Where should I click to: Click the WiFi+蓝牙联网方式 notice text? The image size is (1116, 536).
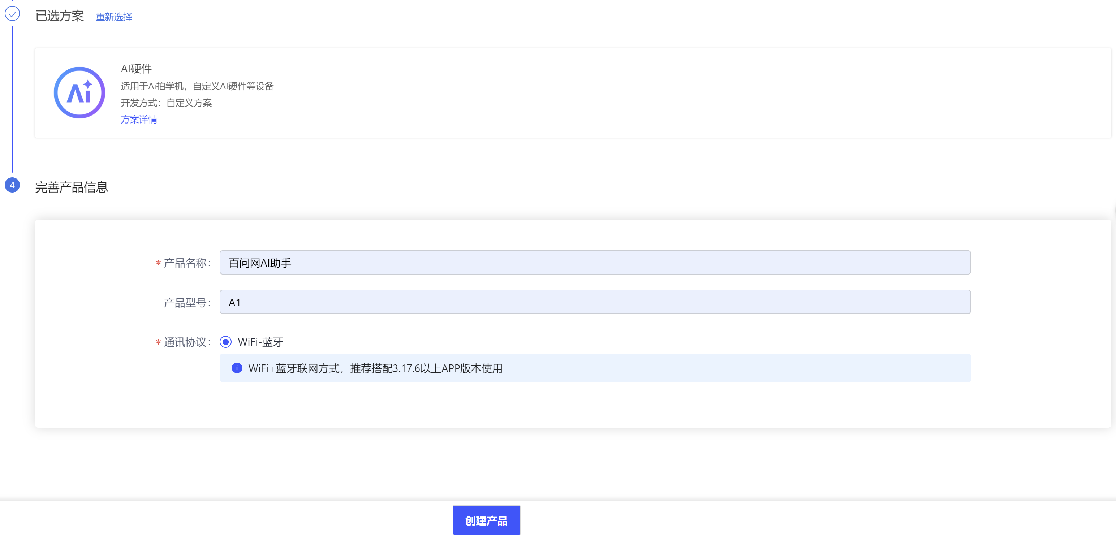click(375, 368)
